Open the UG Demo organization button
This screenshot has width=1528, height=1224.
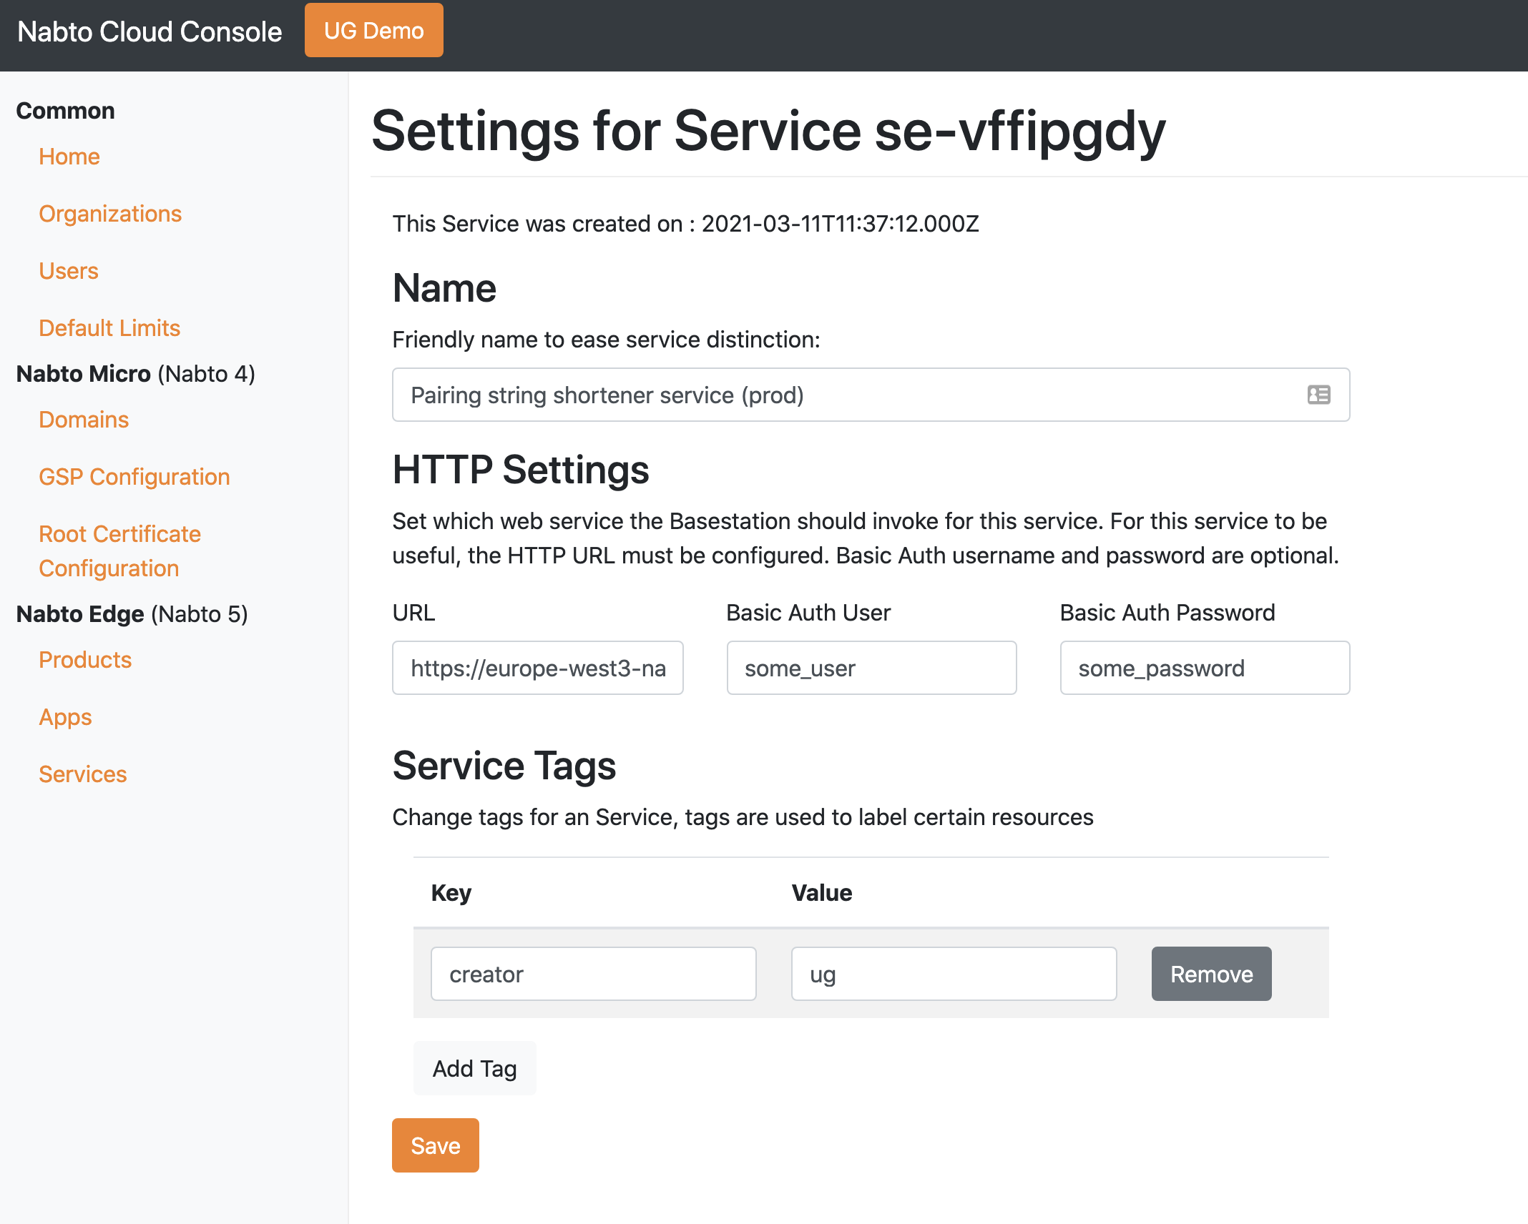coord(373,31)
